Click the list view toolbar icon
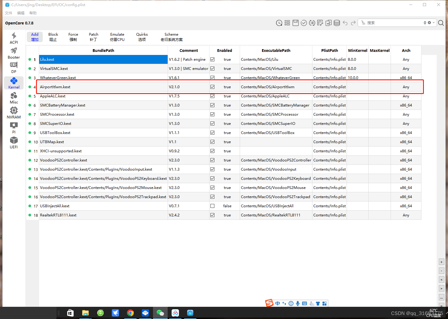Screen dimensions: 448x319 (287, 23)
